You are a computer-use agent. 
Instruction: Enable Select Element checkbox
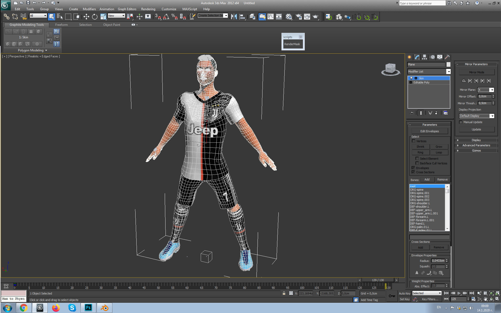pos(417,159)
